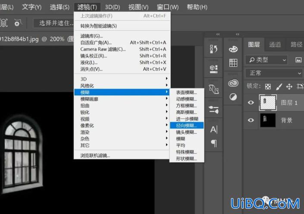The width and height of the screenshot is (304, 214).
Task: Open the 类型 layer filter dropdown
Action: click(266, 60)
